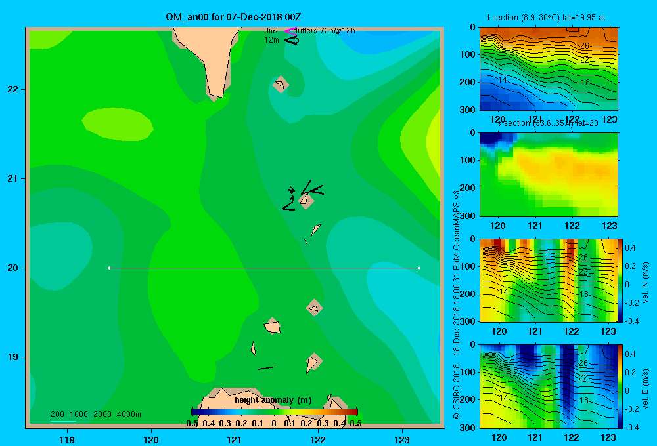Click the narrow island near 20.4N 122E
The height and width of the screenshot is (446, 657).
(x=315, y=230)
